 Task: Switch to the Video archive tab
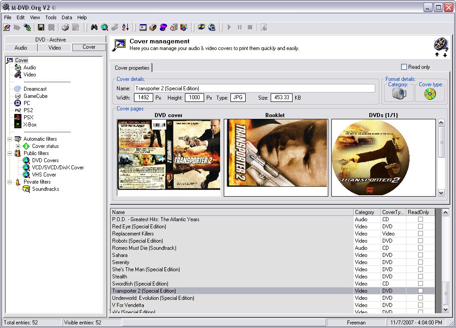54,48
